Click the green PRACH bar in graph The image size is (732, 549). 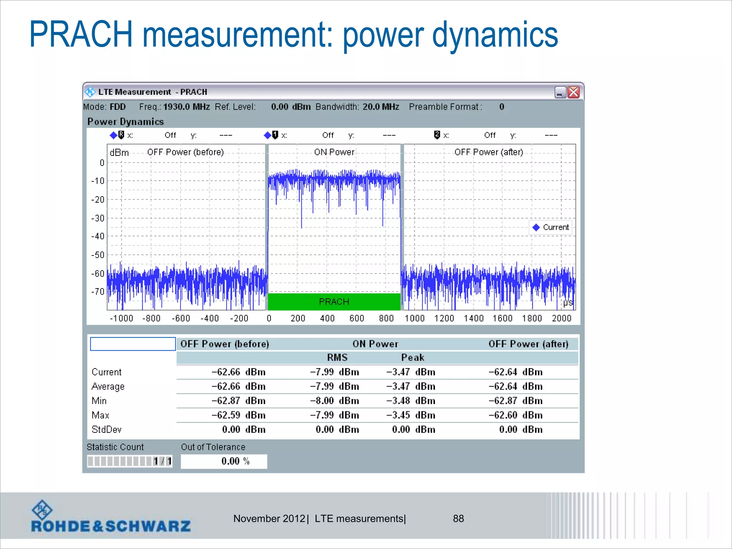(x=334, y=302)
